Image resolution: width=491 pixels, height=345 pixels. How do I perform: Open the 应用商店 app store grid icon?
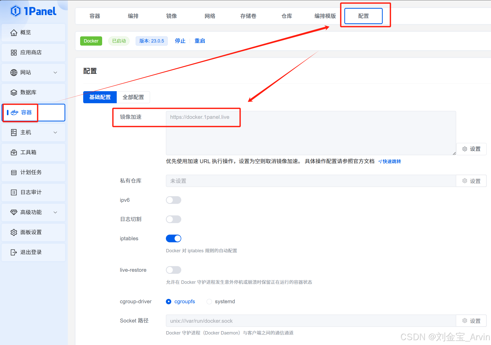(x=14, y=53)
